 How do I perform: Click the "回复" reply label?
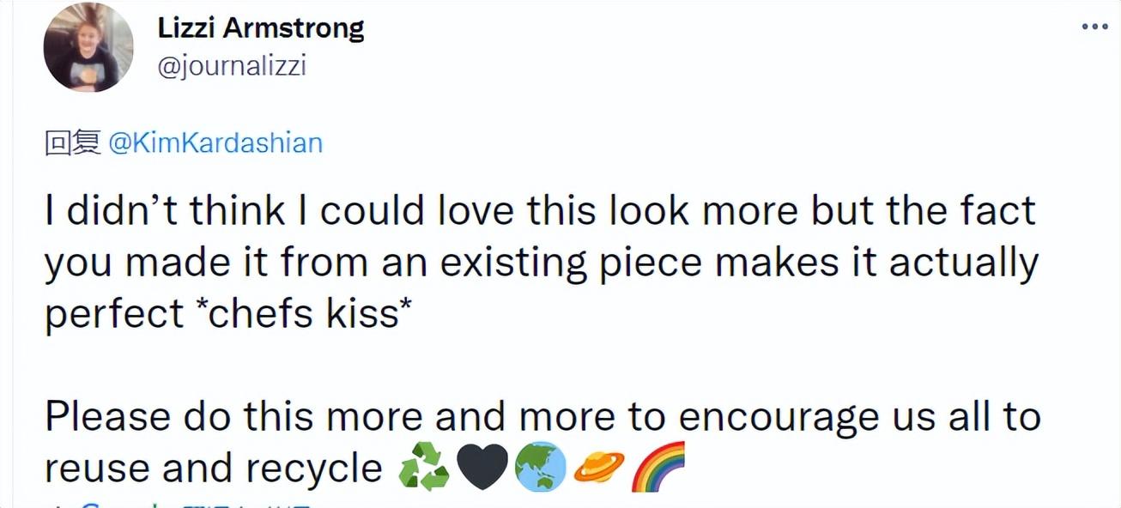[73, 142]
